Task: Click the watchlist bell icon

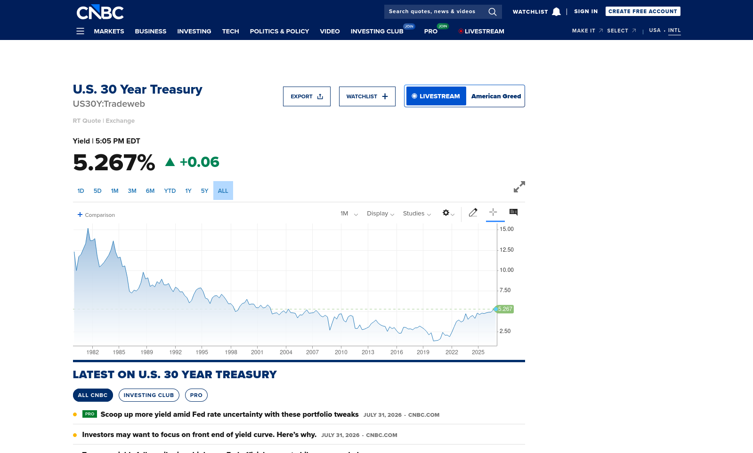Action: (556, 12)
